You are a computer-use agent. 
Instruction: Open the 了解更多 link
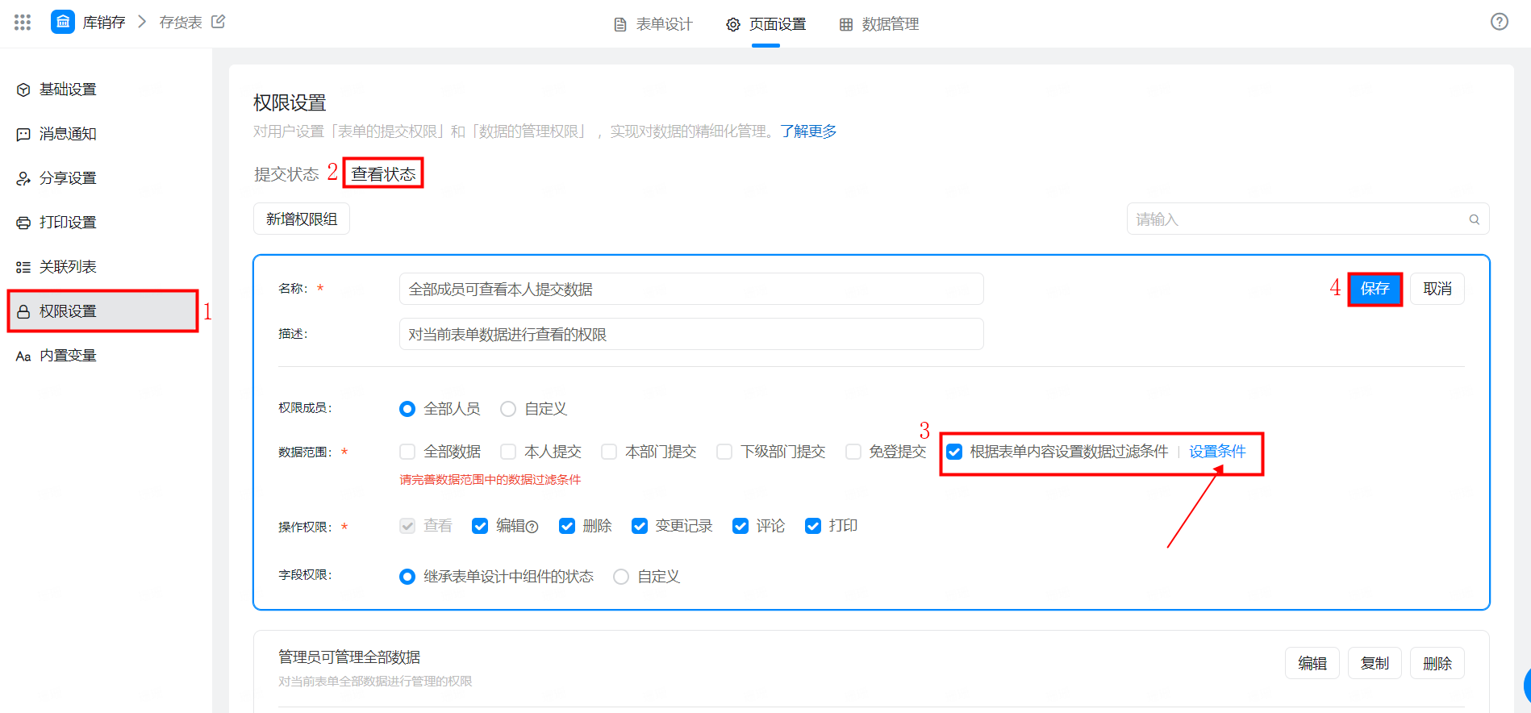click(x=808, y=131)
